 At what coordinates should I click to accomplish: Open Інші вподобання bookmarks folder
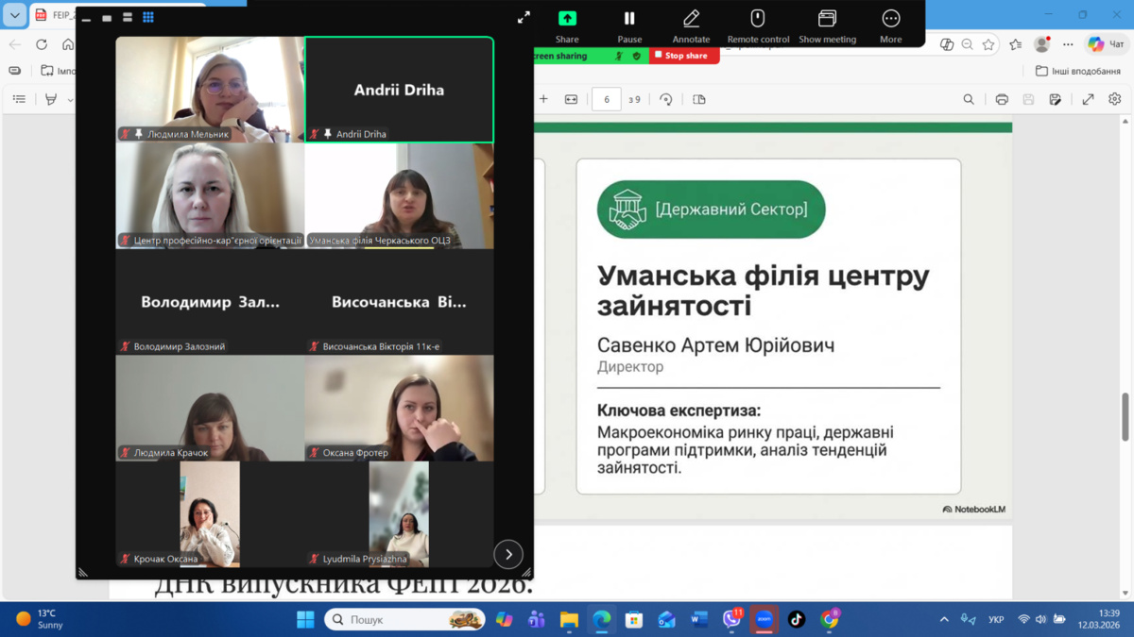coord(1077,71)
